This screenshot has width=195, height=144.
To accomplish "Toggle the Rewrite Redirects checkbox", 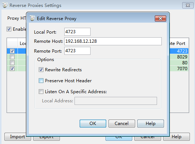I will pos(41,70).
